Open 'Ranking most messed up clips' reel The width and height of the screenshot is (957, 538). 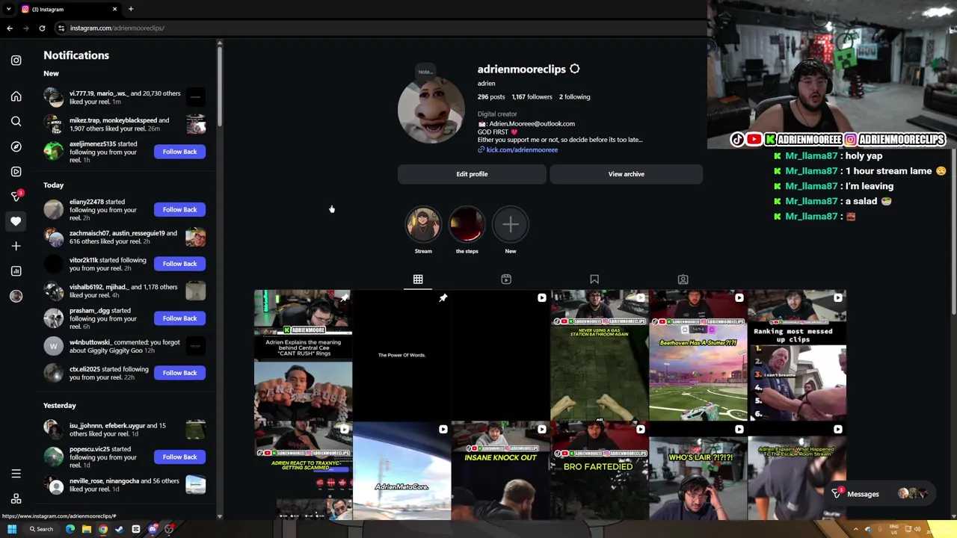pyautogui.click(x=797, y=356)
